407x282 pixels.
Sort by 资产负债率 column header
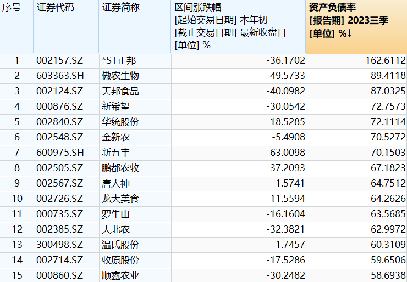coord(356,26)
